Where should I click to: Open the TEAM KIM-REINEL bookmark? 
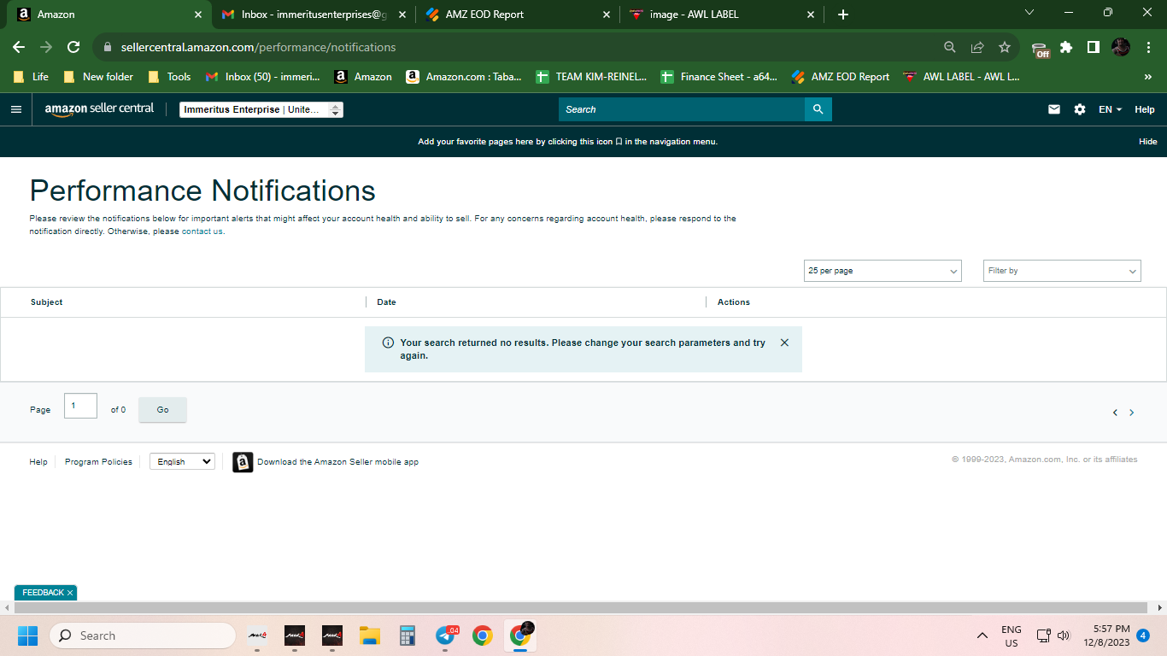591,77
